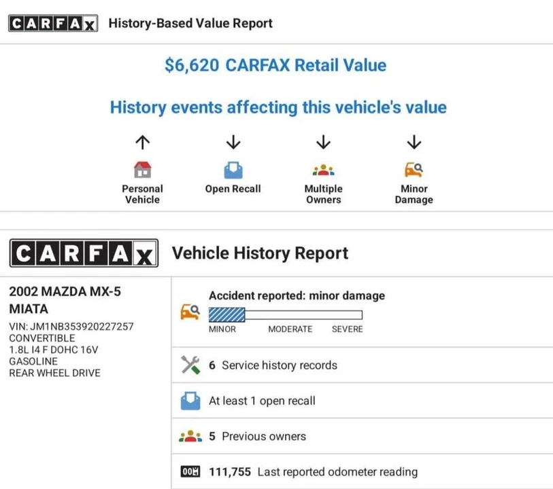553x489 pixels.
Task: Click the orange car icon beside Accident reported
Action: [190, 312]
